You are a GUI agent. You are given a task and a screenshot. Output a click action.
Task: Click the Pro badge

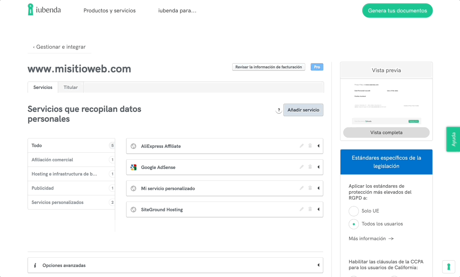click(x=317, y=67)
